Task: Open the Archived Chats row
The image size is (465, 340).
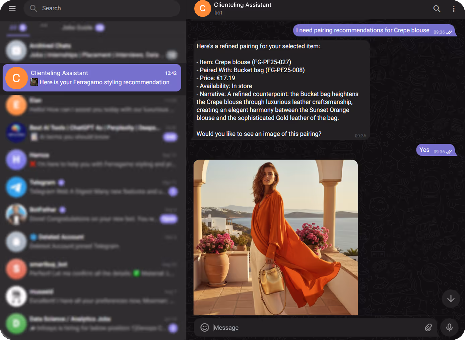Action: pyautogui.click(x=92, y=50)
